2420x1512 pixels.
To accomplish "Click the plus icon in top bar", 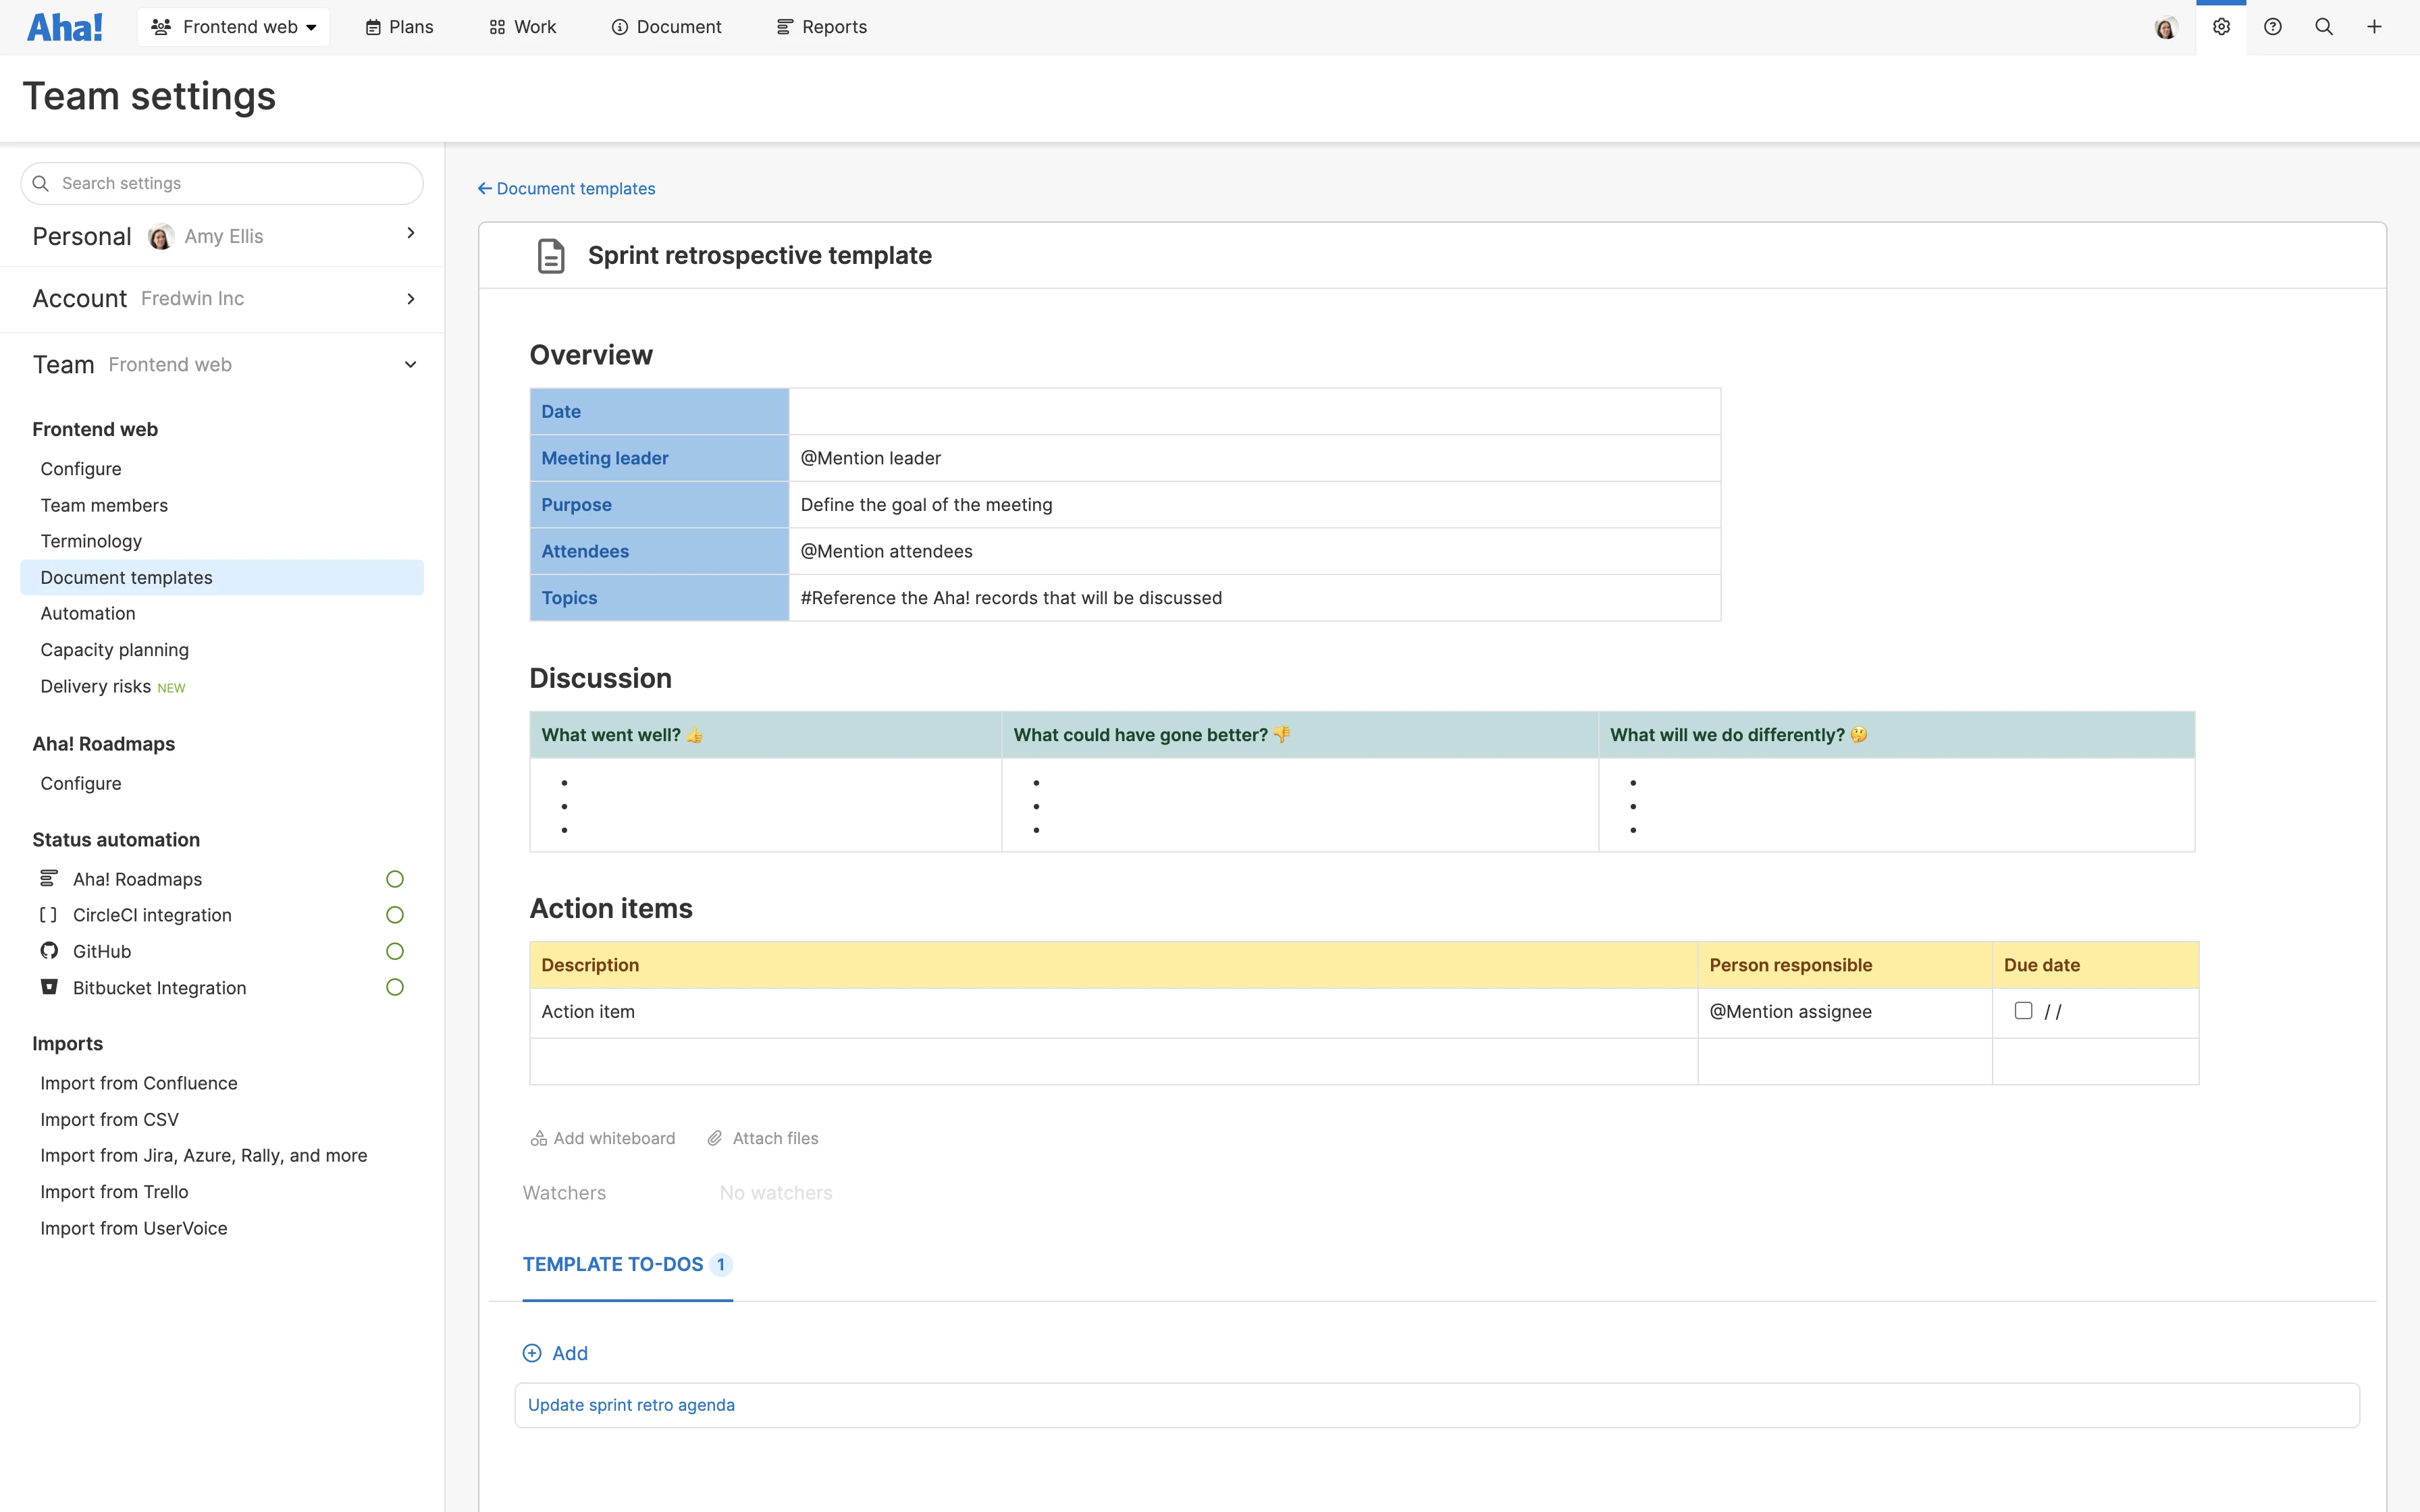I will click(2374, 27).
